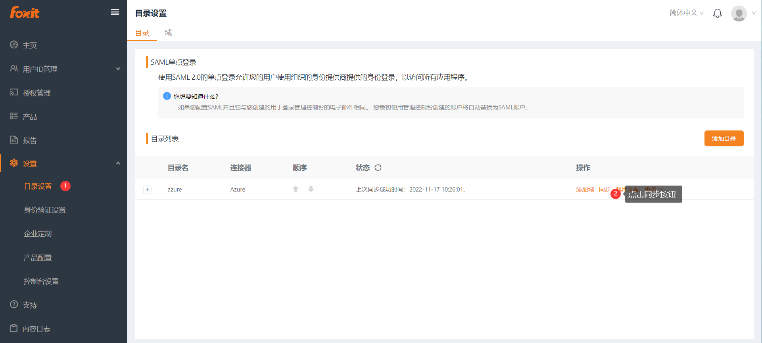Viewport: 762px width, 343px height.
Task: Click the 同步 link for azure
Action: tap(605, 190)
